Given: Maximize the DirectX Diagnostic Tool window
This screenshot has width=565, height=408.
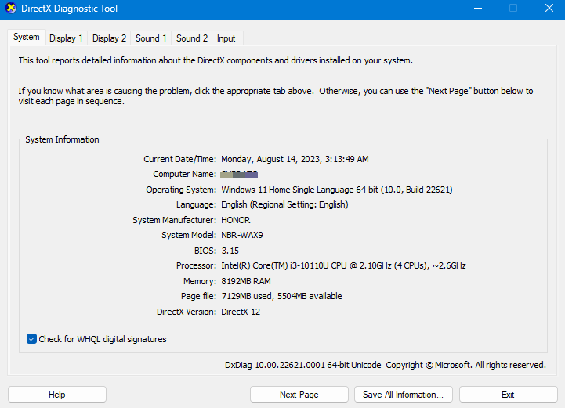Looking at the screenshot, I should [x=513, y=9].
